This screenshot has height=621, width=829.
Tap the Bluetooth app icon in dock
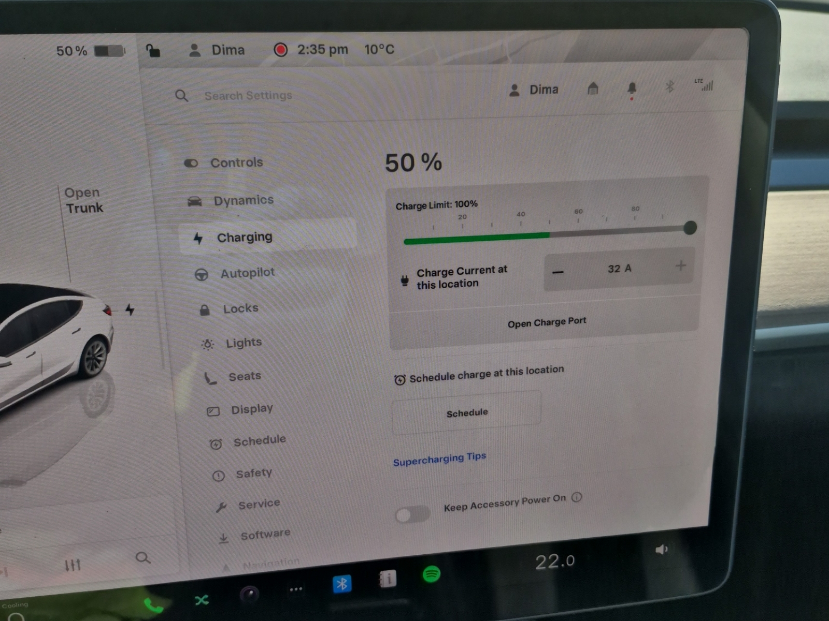click(x=341, y=584)
